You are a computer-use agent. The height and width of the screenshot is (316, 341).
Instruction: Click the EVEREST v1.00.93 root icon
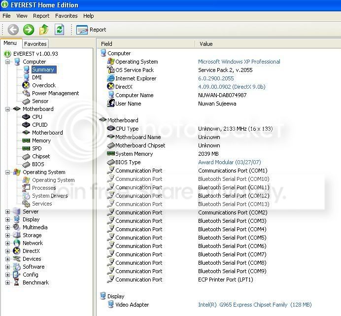(7, 54)
